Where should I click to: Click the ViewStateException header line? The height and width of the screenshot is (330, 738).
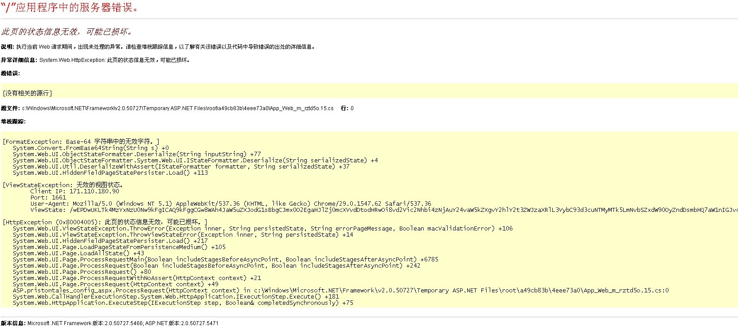63,185
